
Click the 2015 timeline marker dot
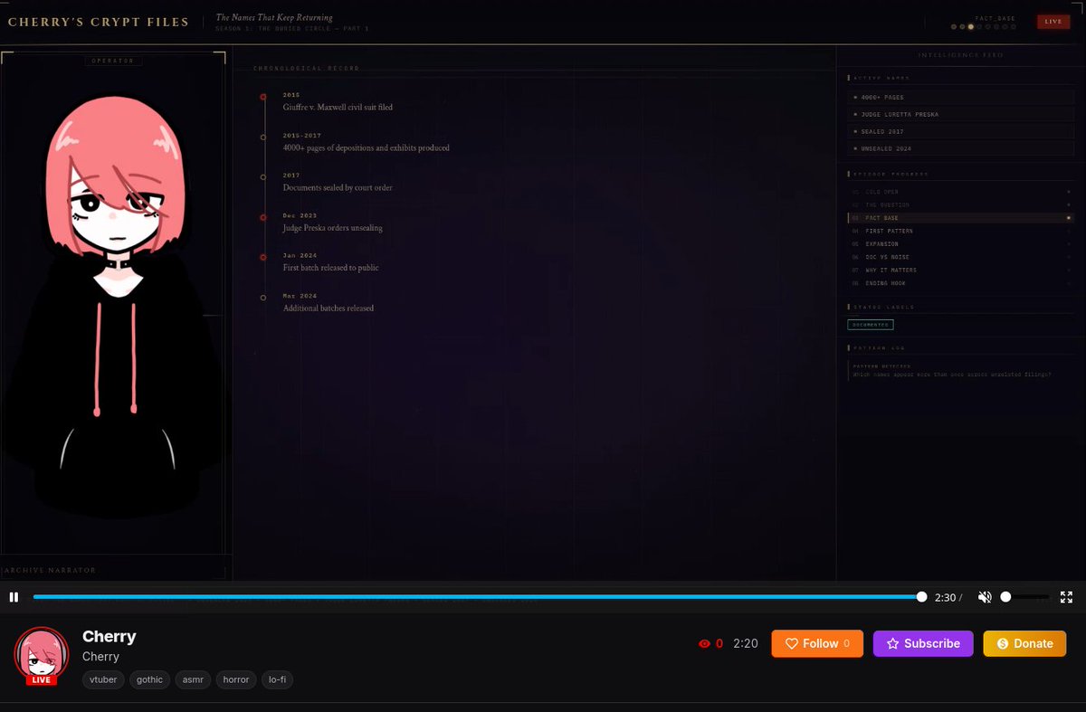pos(263,96)
